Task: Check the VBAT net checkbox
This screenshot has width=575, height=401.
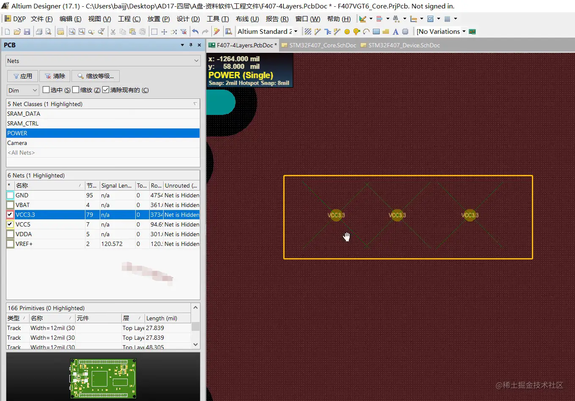Action: click(x=10, y=205)
